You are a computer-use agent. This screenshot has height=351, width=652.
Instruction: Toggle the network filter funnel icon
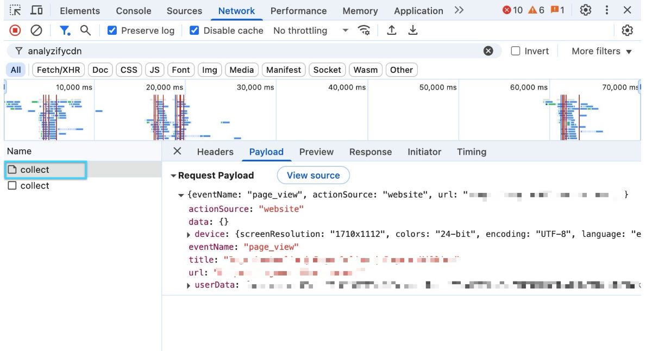[65, 30]
